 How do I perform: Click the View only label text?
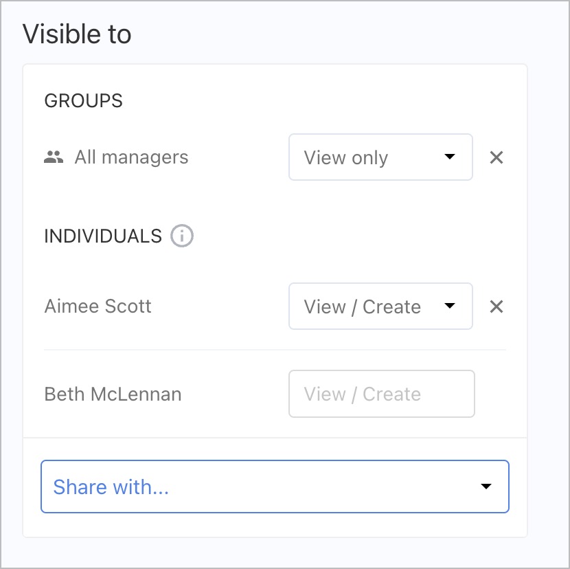[346, 157]
